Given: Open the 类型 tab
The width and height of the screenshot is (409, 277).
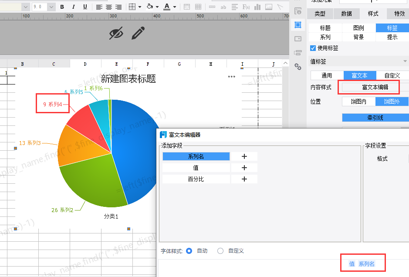Looking at the screenshot, I should coord(320,14).
